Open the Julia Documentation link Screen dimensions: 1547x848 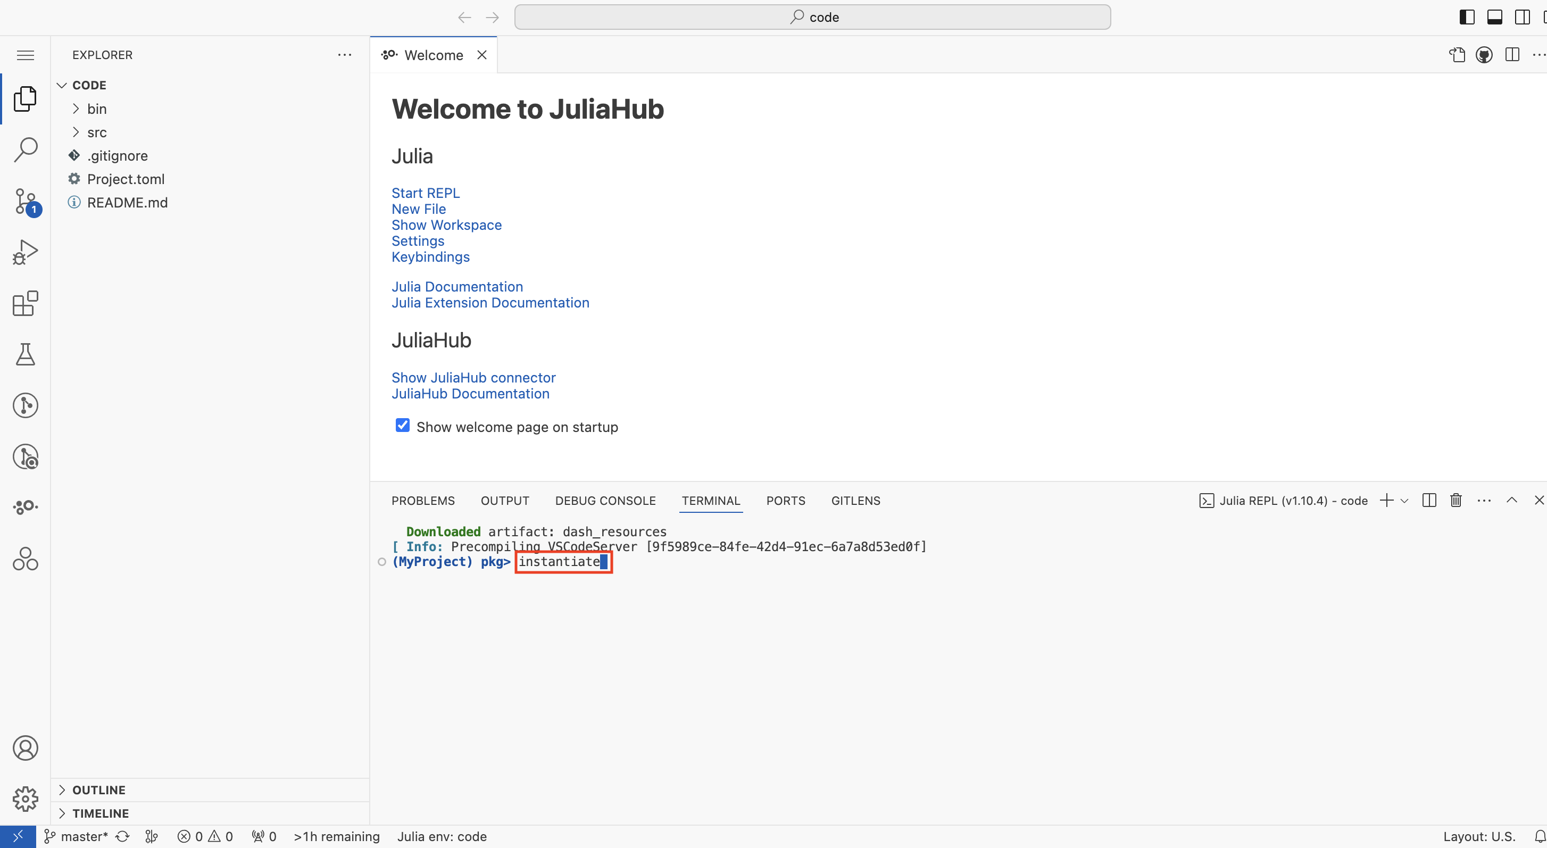pyautogui.click(x=456, y=286)
